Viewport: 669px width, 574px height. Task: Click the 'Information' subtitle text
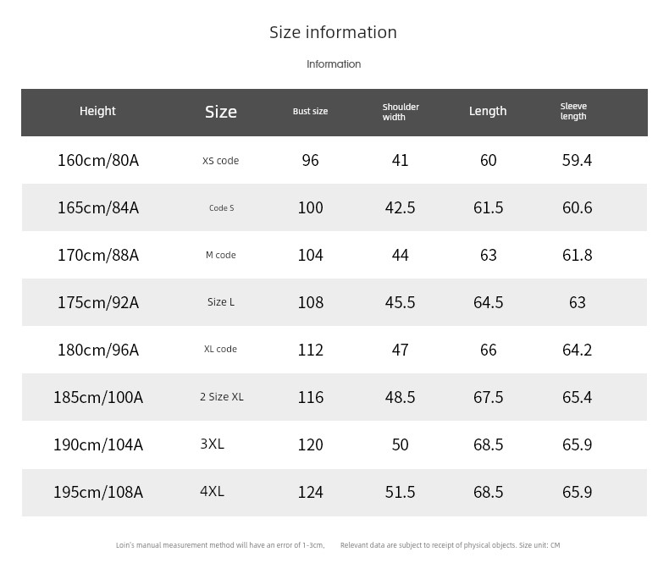(334, 64)
